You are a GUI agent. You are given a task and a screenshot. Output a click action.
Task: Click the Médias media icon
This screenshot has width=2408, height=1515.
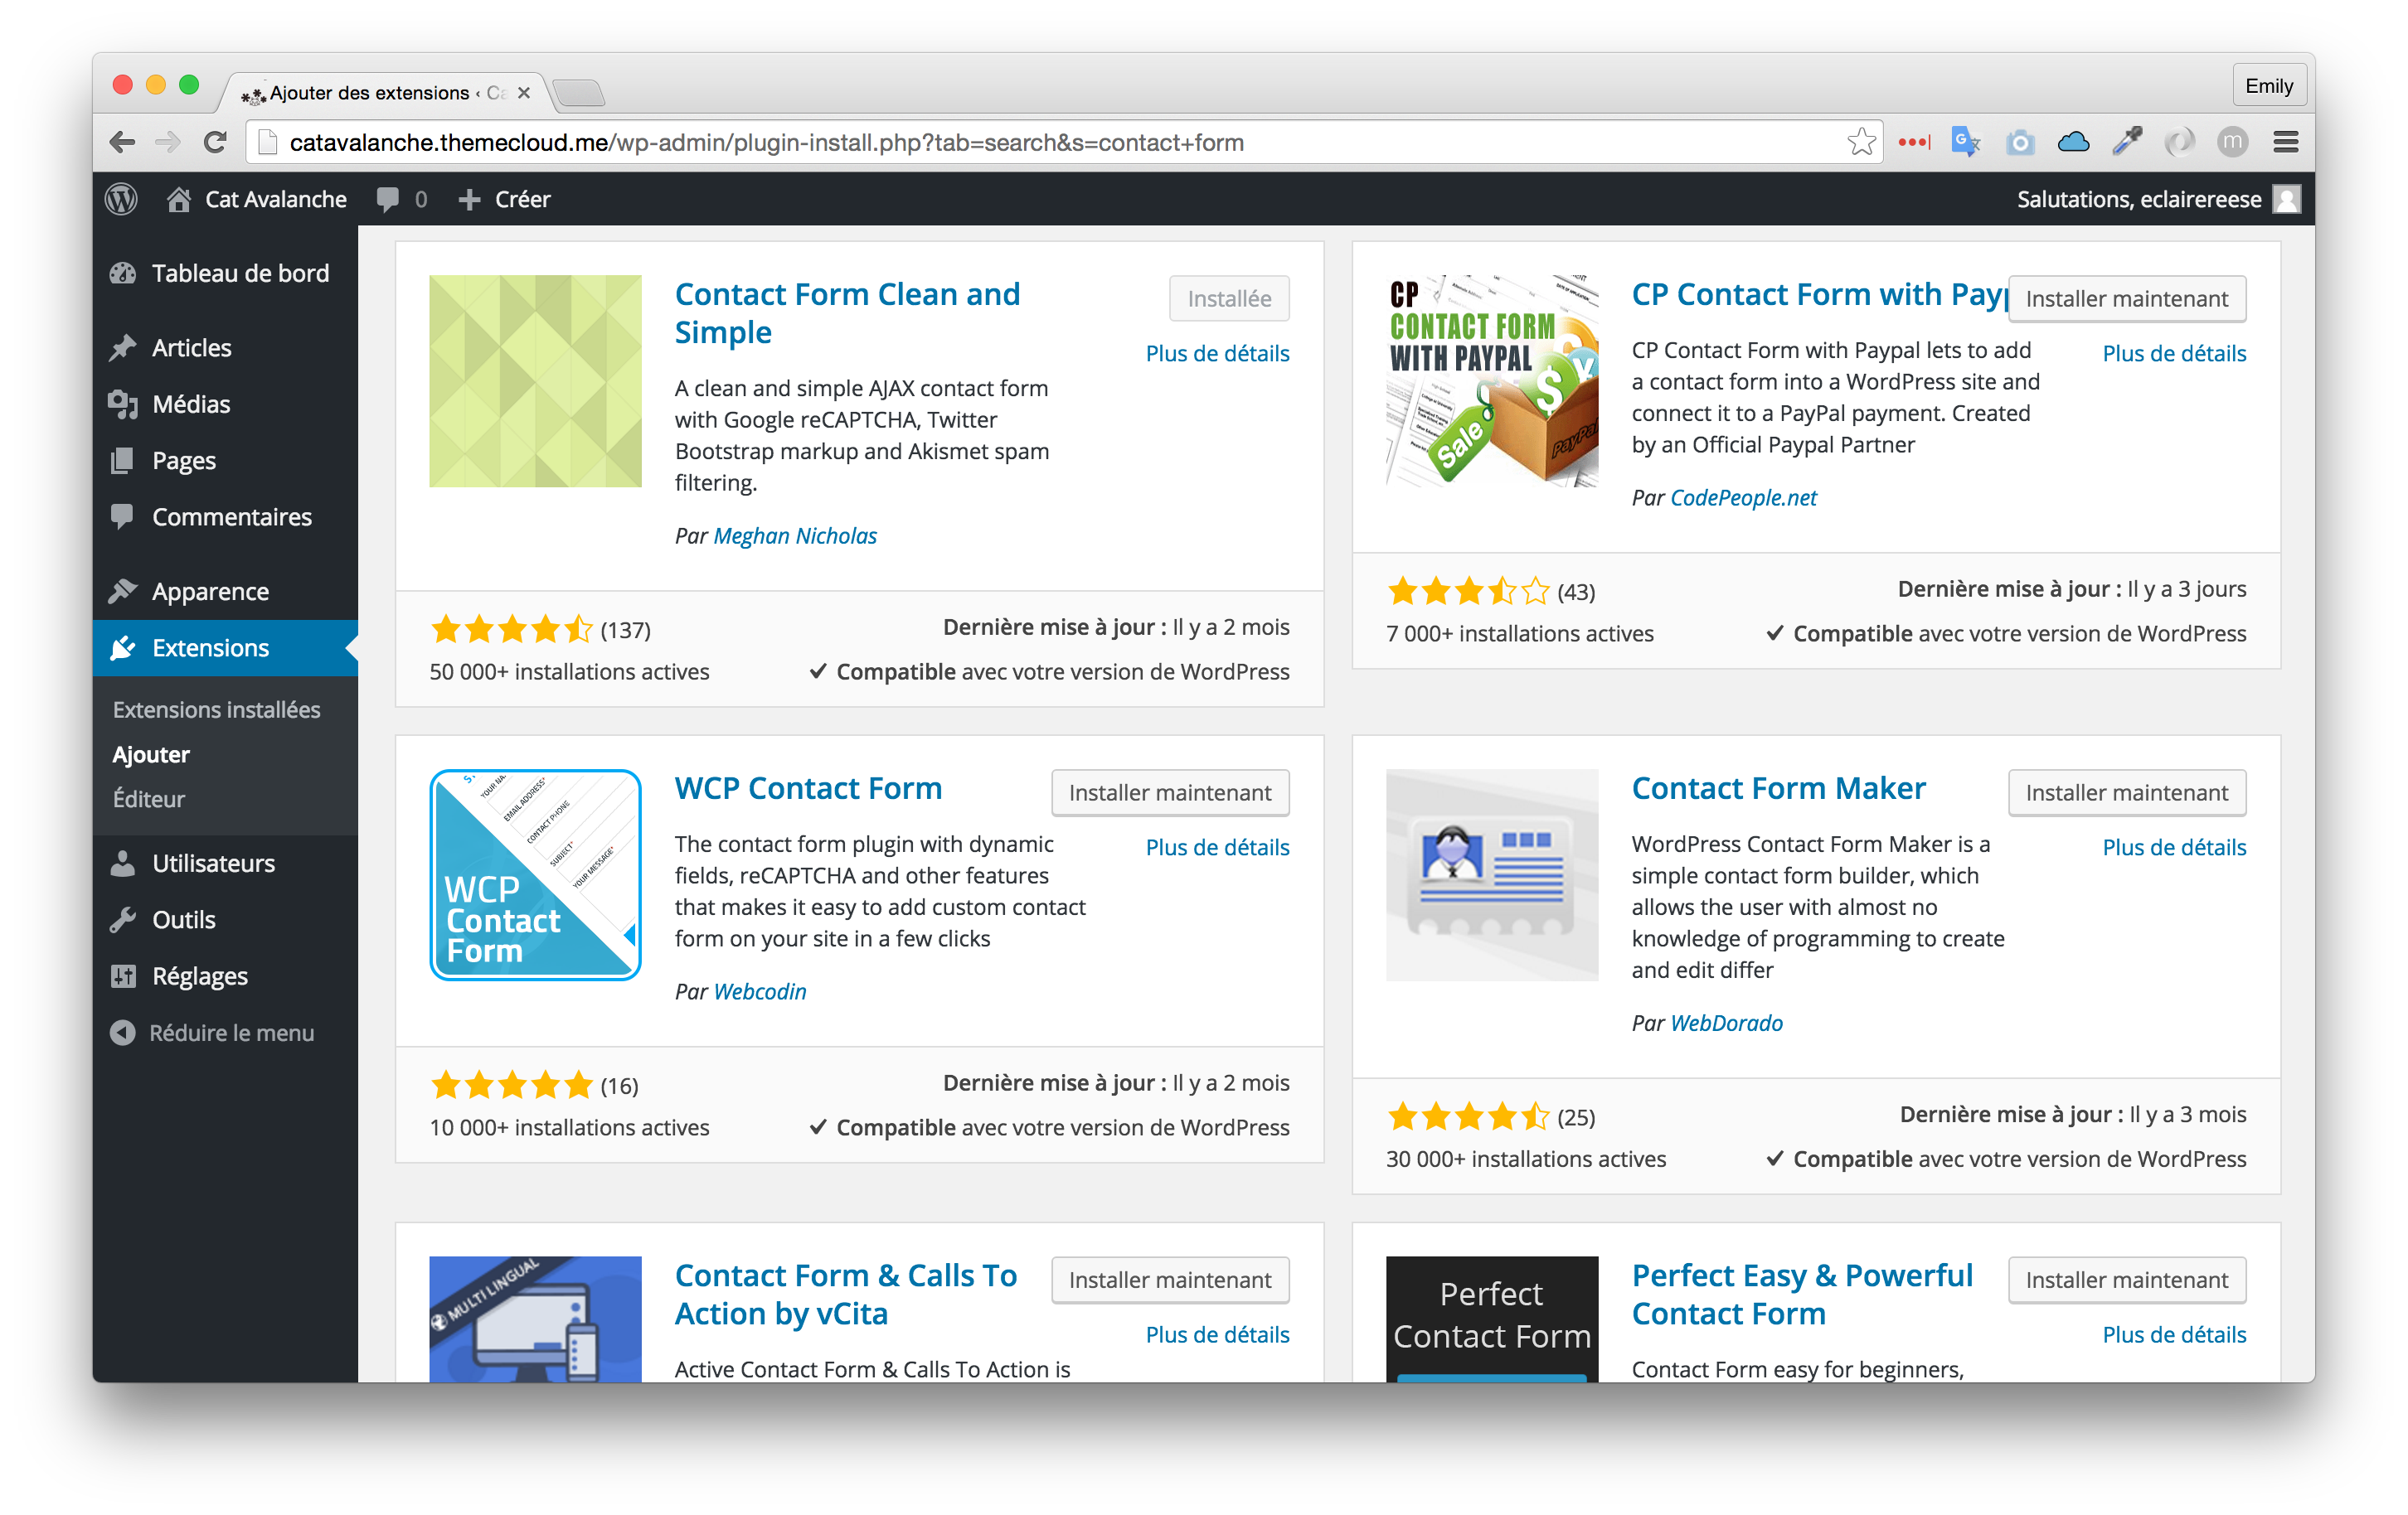(123, 404)
